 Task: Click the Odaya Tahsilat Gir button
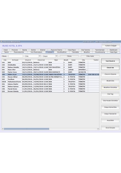[110, 114]
